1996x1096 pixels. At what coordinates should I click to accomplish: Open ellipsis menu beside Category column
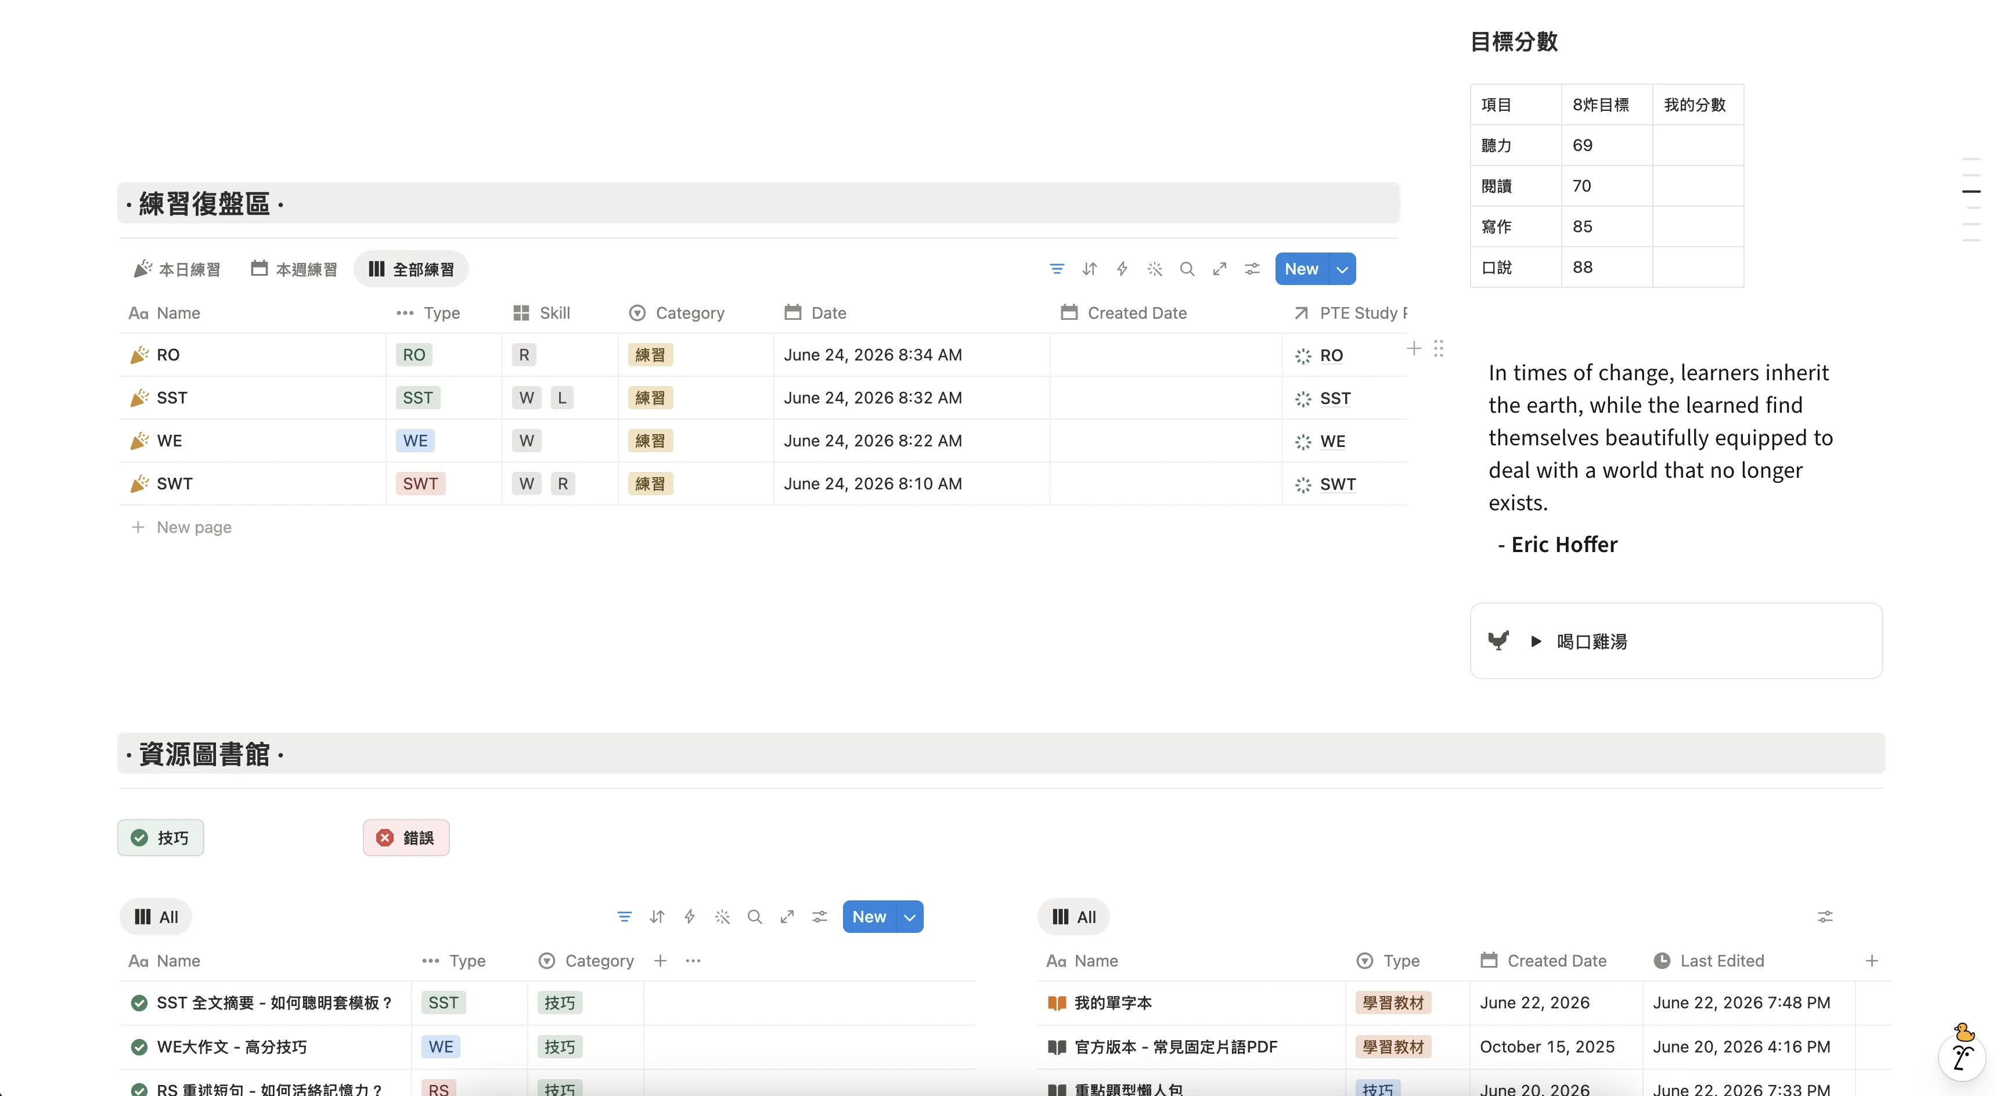click(693, 961)
